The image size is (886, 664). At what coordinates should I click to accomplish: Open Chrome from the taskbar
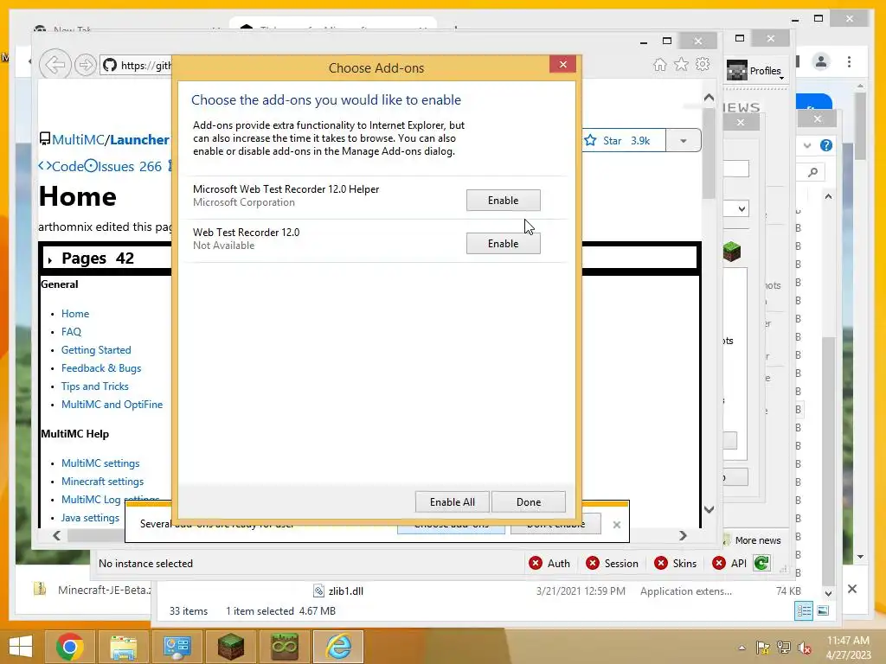click(69, 647)
